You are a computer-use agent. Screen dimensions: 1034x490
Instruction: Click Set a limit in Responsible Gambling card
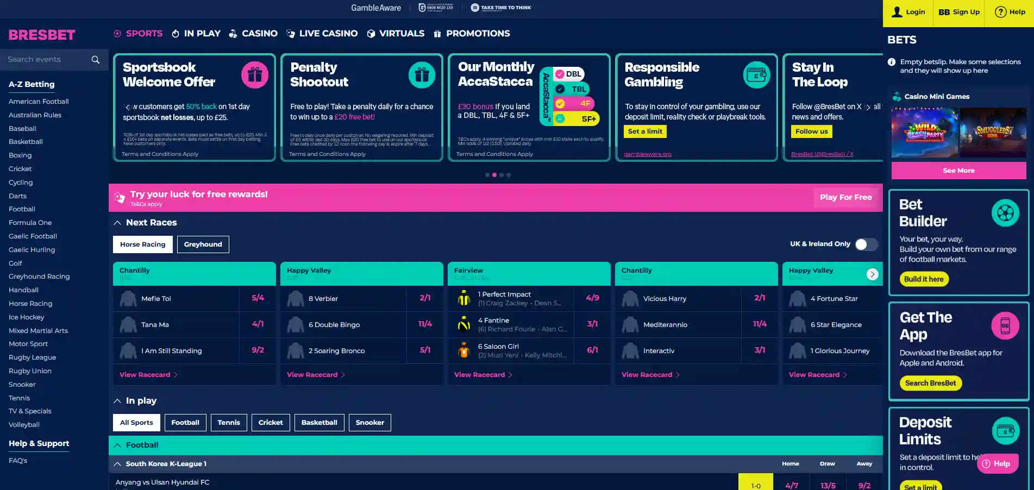[x=645, y=131]
